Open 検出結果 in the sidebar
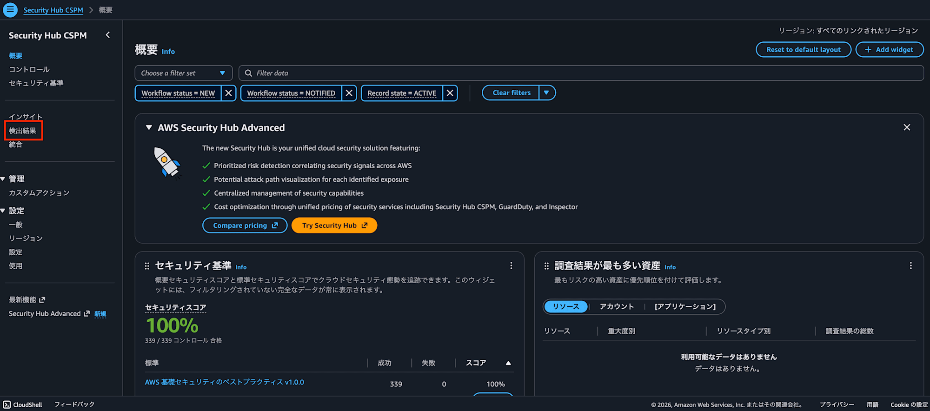The image size is (930, 411). point(22,131)
